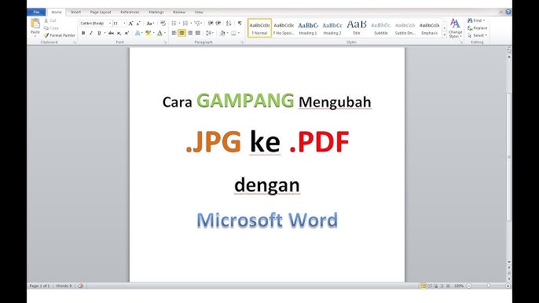Switch to the Insert tab
Image resolution: width=539 pixels, height=303 pixels.
pos(75,12)
